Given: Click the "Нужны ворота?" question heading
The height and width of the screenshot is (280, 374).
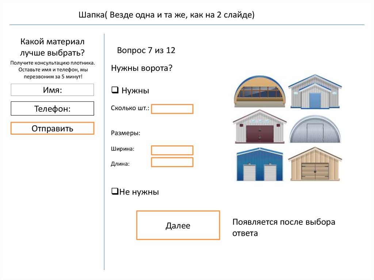Looking at the screenshot, I should coord(142,68).
